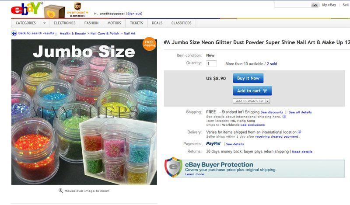
Task: Open the Add to Watch list dropdown arrow
Action: [x=267, y=101]
